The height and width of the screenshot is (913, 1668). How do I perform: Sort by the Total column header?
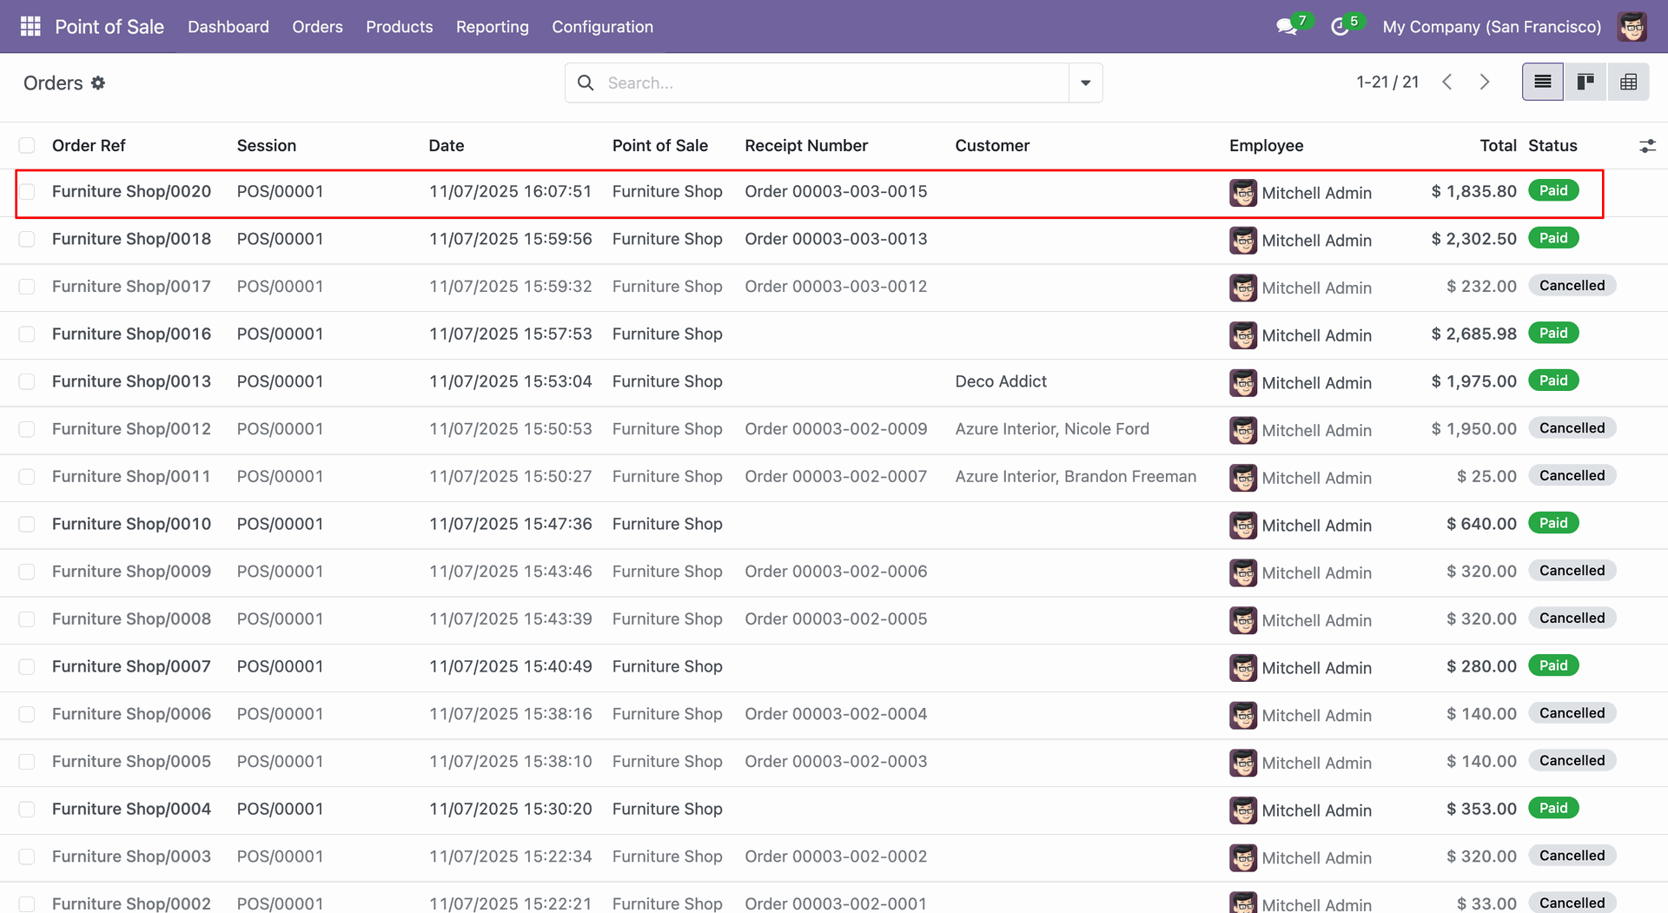coord(1498,146)
